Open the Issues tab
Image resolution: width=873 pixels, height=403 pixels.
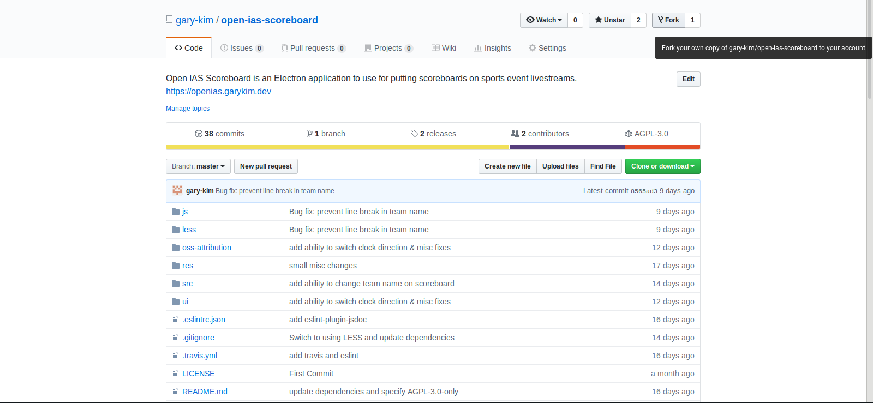pyautogui.click(x=242, y=48)
